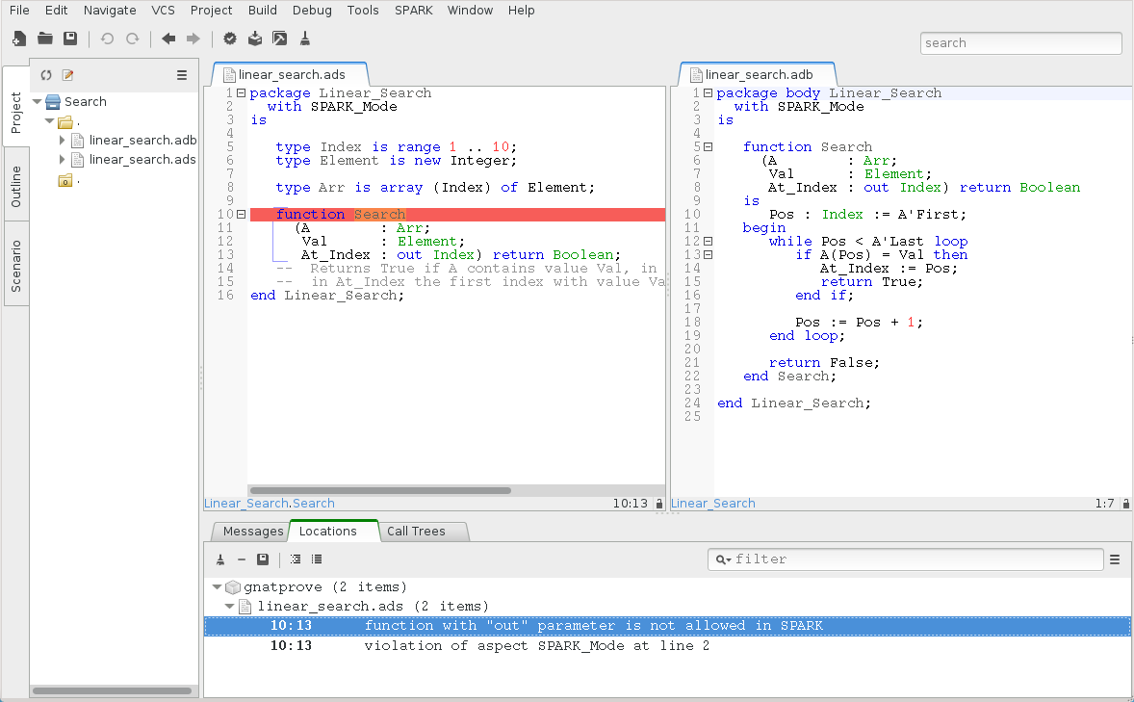Export locations using Locations save icon

(x=263, y=559)
